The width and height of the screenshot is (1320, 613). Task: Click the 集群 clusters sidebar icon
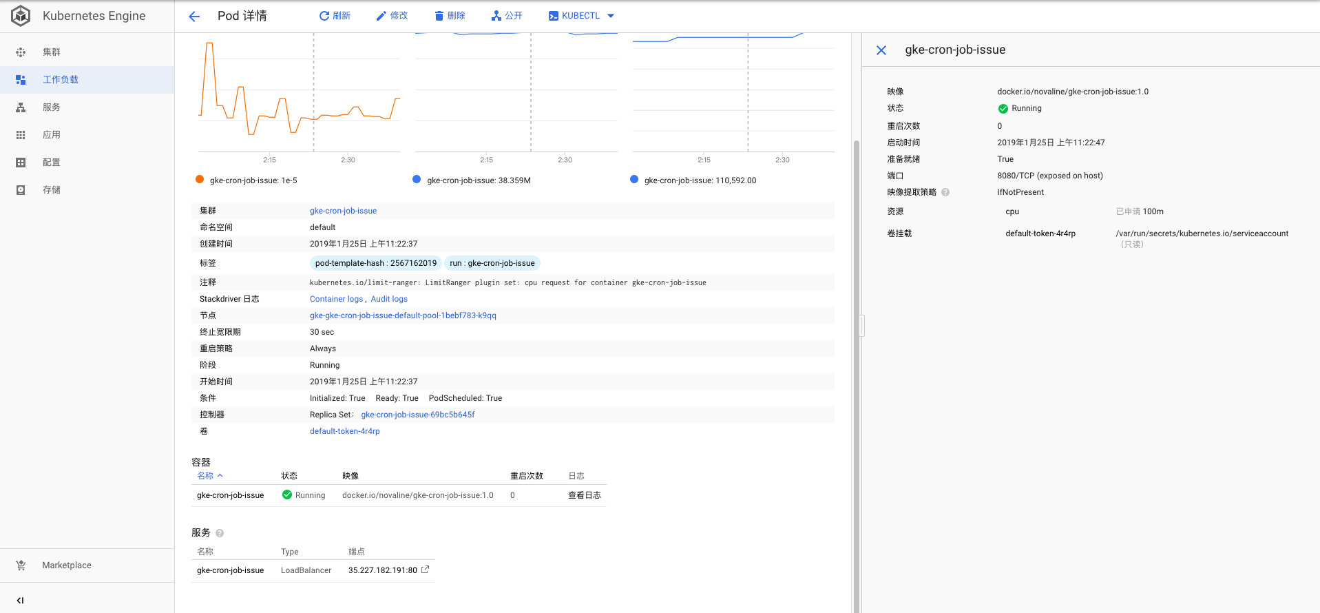click(x=21, y=52)
